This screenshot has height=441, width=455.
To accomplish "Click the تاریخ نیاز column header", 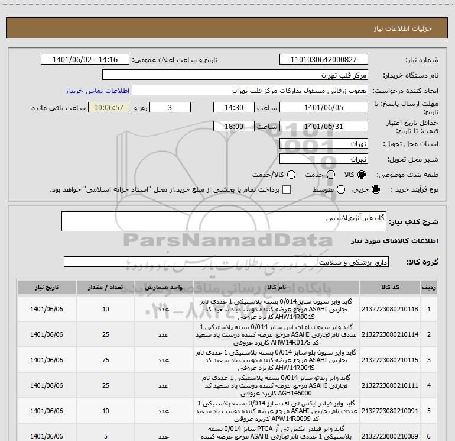I will tap(47, 288).
